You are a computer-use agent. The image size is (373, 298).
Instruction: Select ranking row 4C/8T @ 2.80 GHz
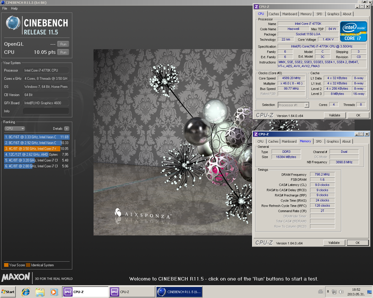click(37, 166)
